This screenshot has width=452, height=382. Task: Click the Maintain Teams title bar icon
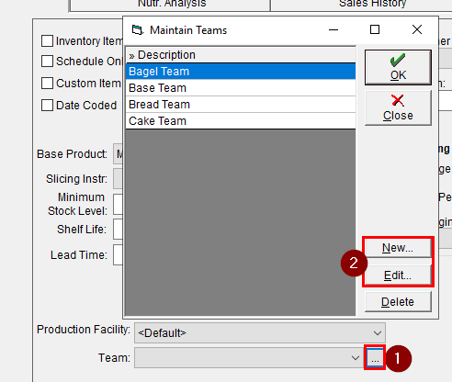click(137, 30)
